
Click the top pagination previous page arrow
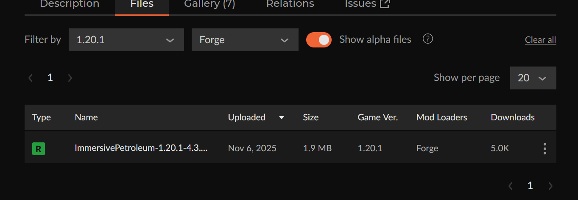(31, 78)
